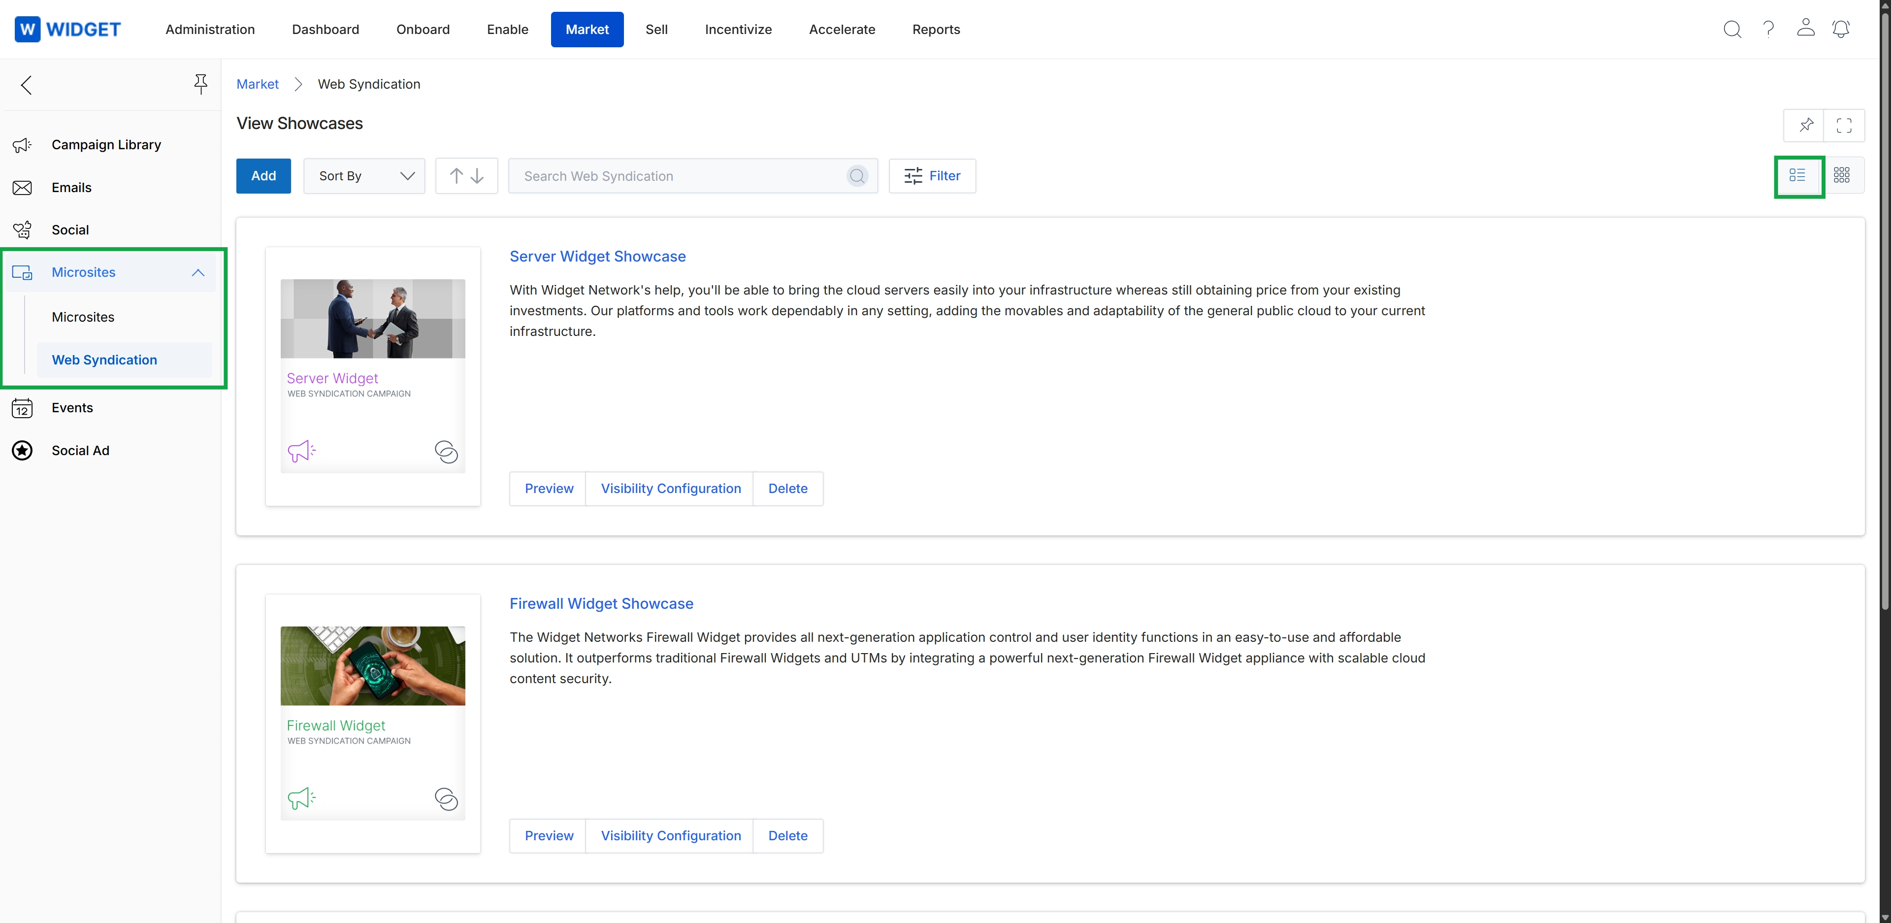Screen dimensions: 1891x923
Task: Open Campaign Library in sidebar
Action: [x=106, y=145]
